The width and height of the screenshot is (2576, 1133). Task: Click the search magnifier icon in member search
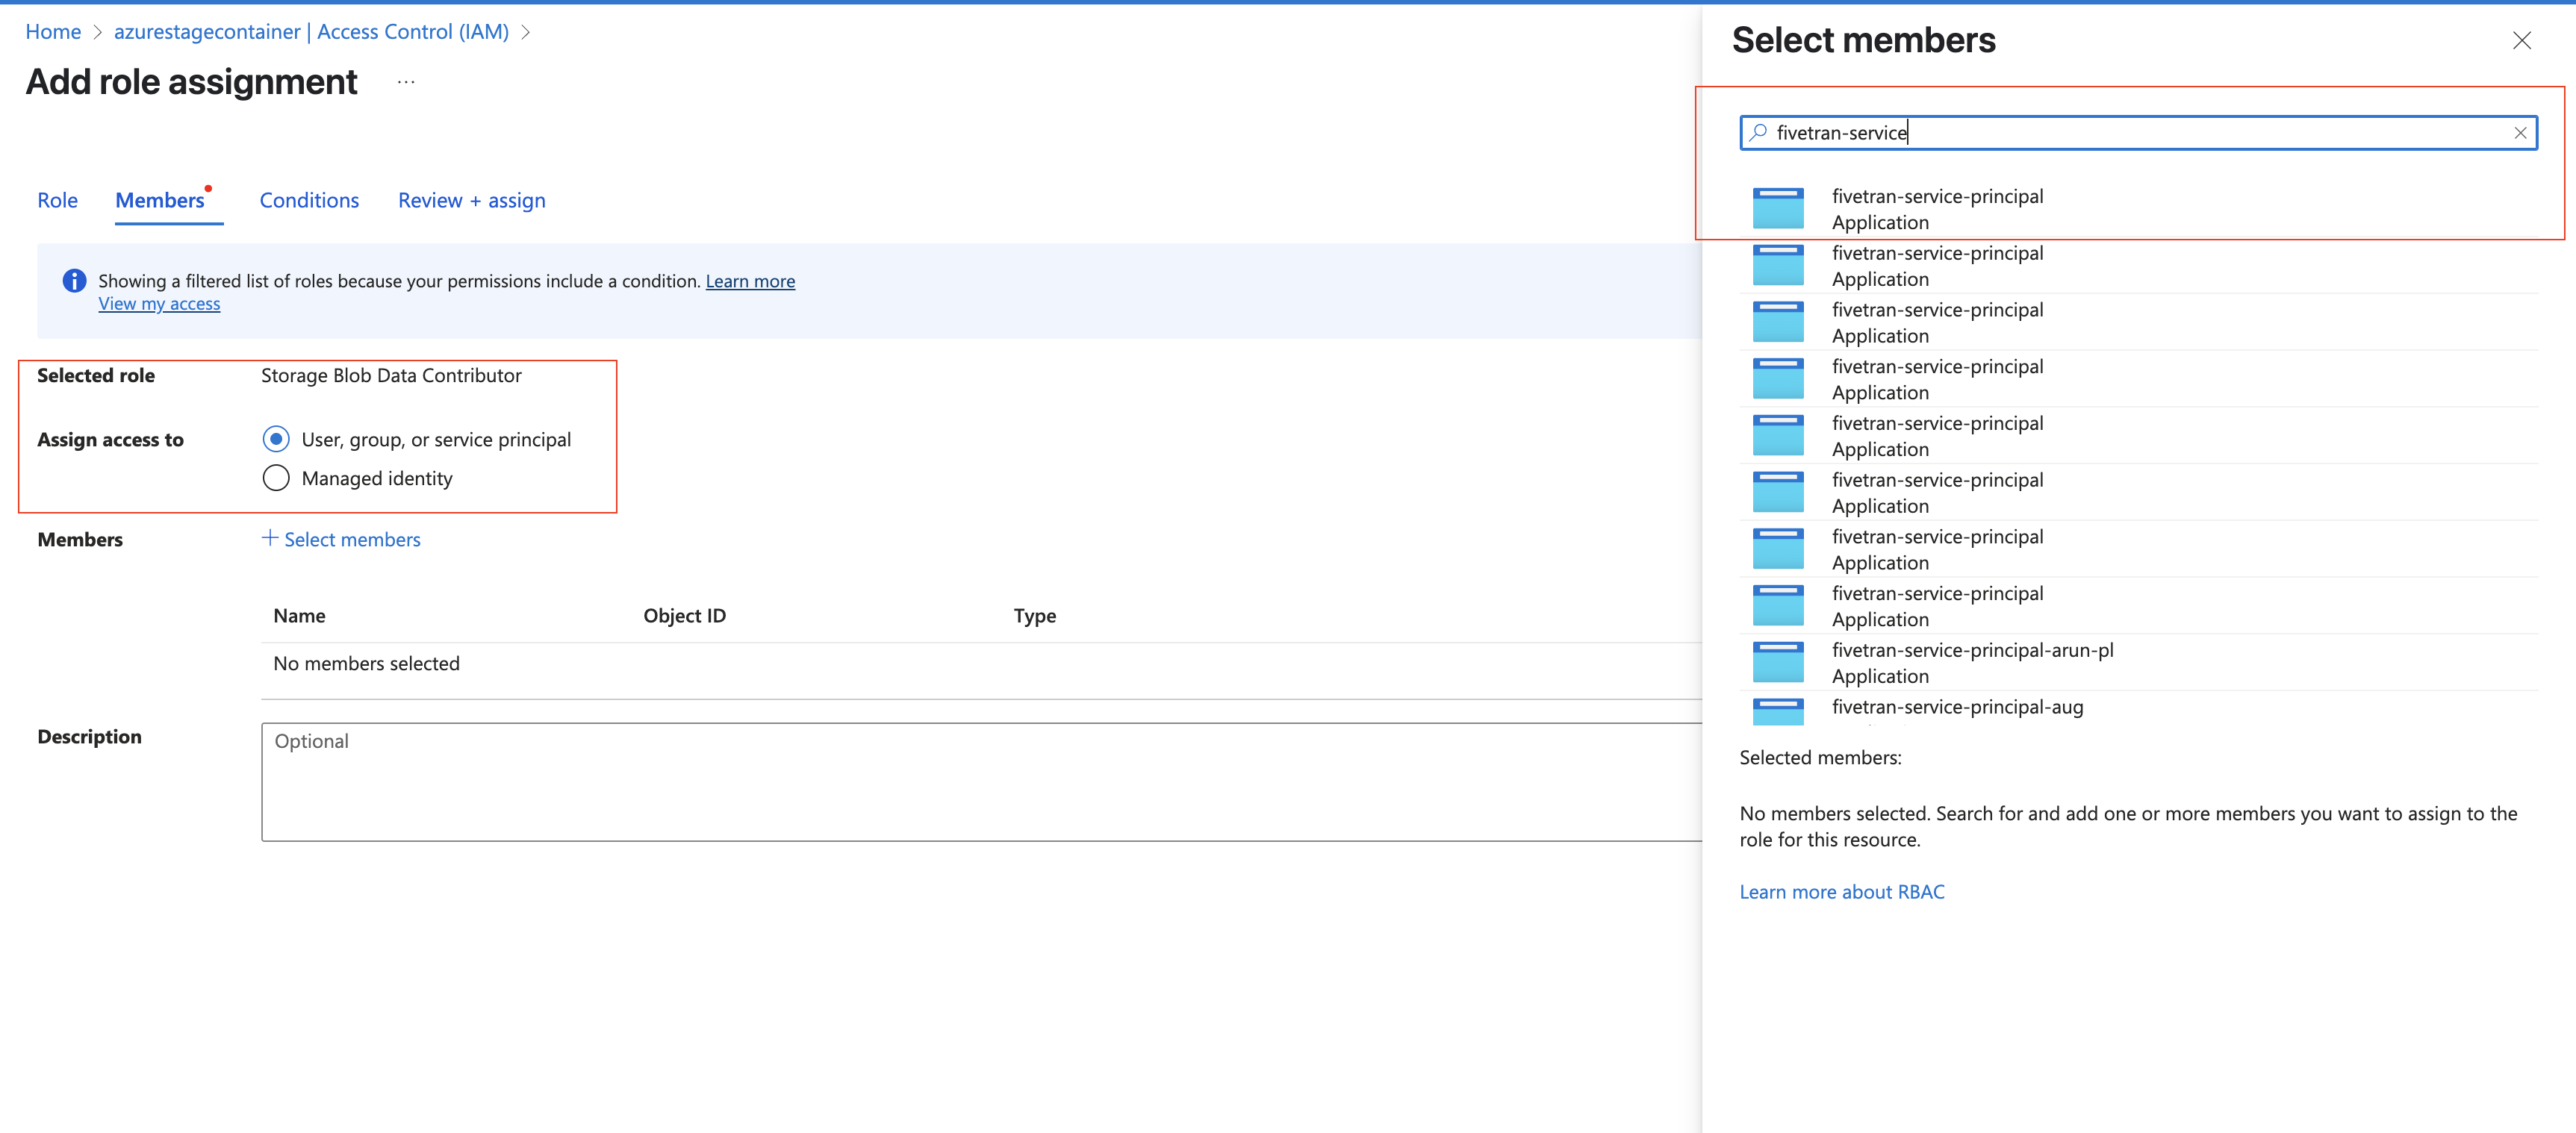1758,132
